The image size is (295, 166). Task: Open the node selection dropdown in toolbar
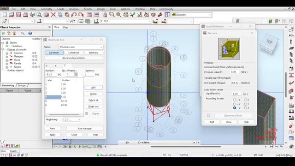pos(32,21)
